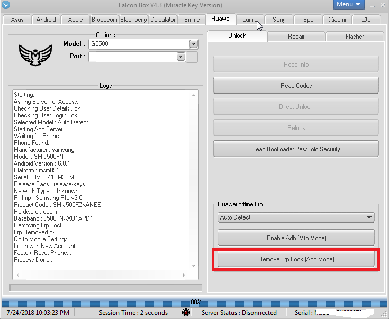Open the Xiaomi tab
This screenshot has width=389, height=319.
[338, 20]
